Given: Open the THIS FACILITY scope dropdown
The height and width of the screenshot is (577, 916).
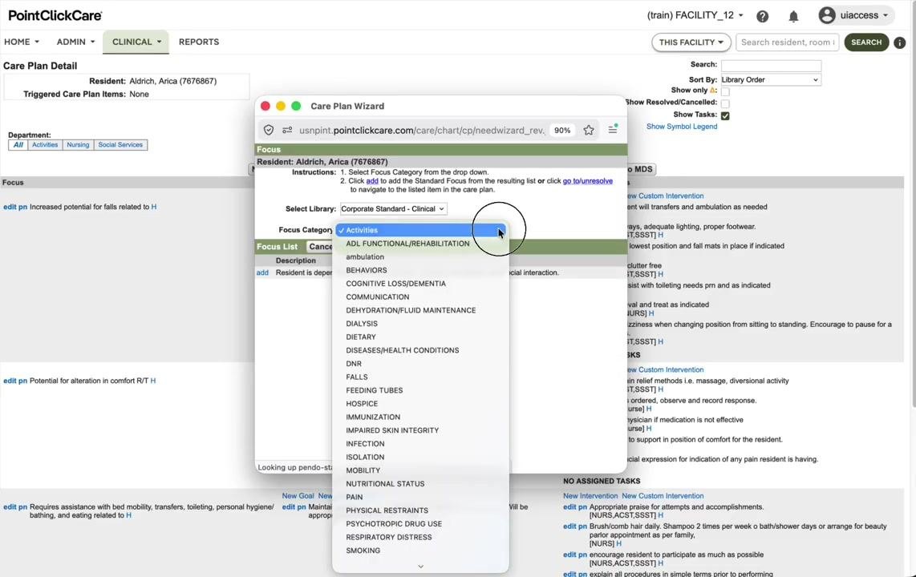Looking at the screenshot, I should point(691,42).
